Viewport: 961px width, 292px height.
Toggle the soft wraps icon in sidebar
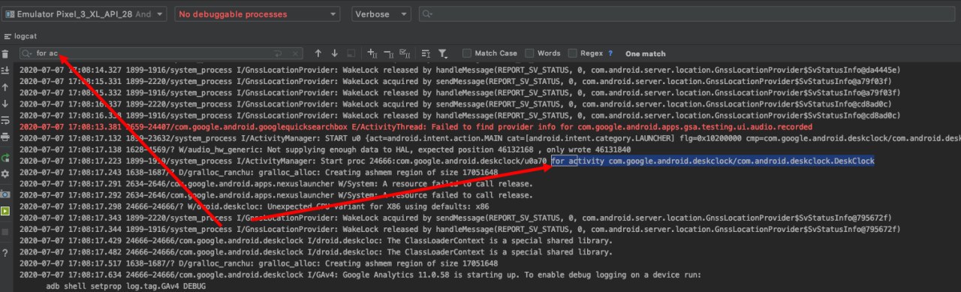(x=5, y=120)
